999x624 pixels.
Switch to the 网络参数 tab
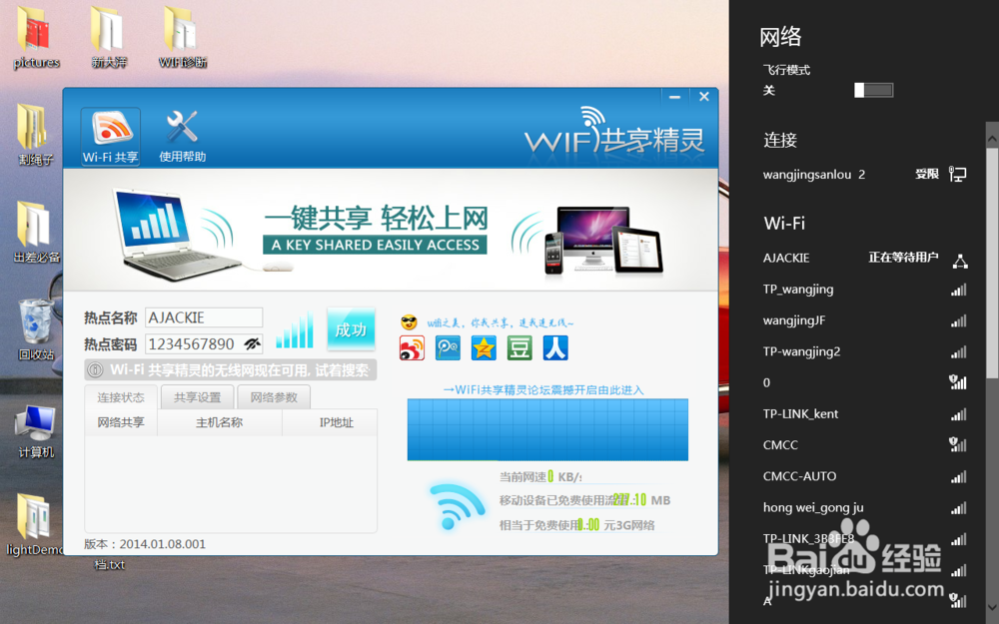(274, 397)
